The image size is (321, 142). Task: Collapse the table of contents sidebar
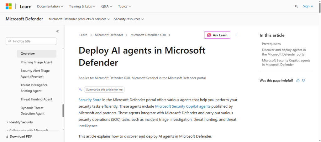point(58,31)
